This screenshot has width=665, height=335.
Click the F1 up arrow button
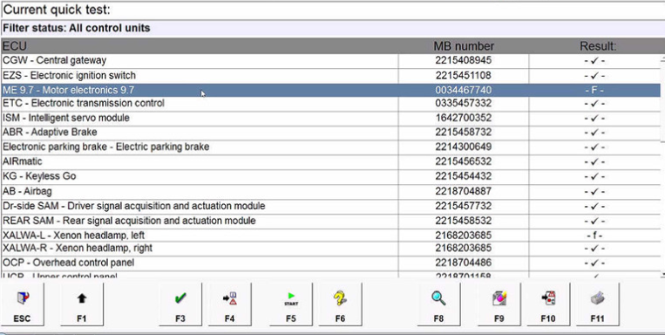[x=81, y=304]
